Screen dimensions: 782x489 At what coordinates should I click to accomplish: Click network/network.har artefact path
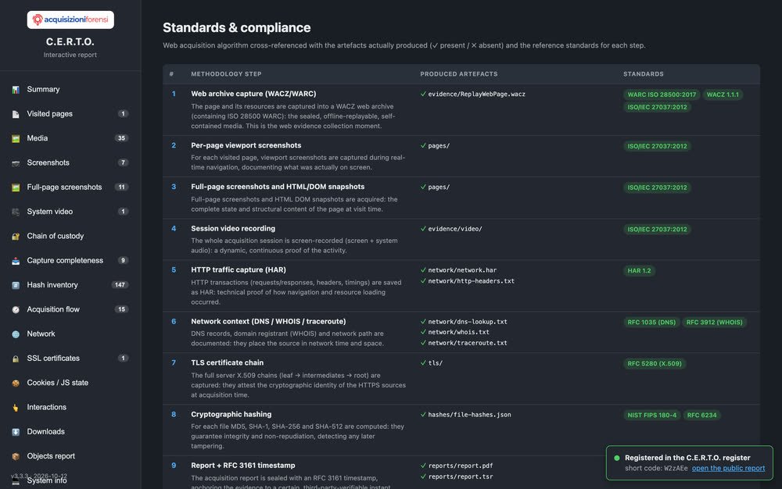[x=462, y=270]
